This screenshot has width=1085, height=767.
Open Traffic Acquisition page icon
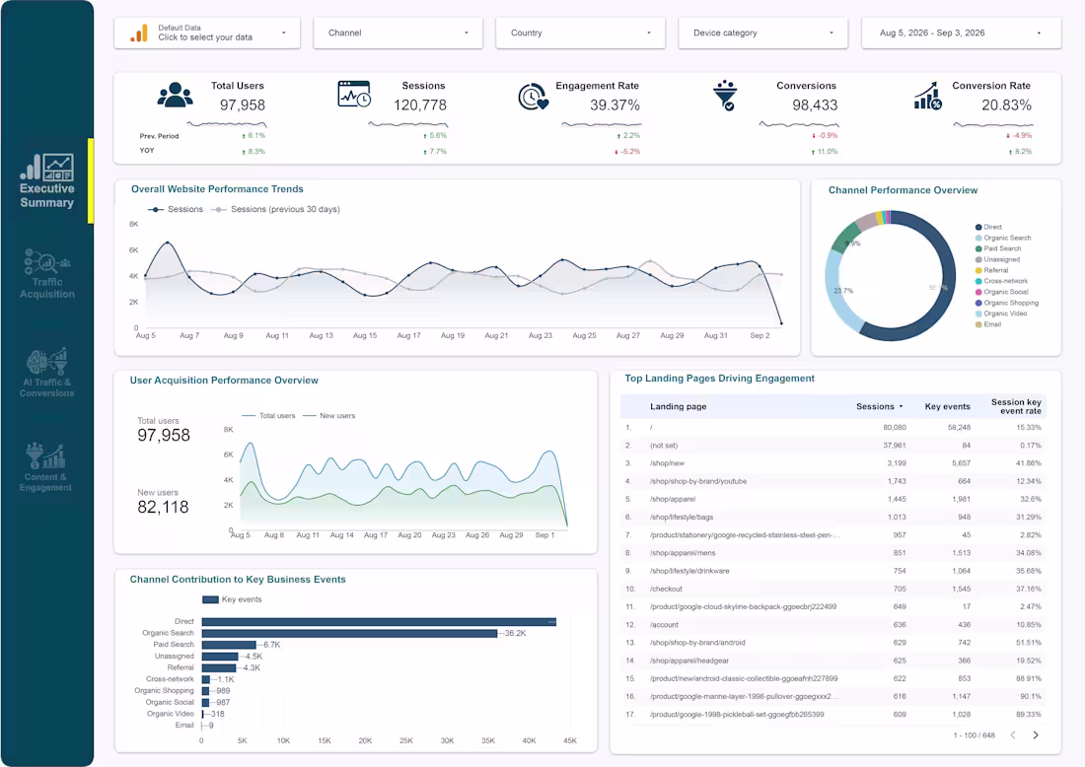pyautogui.click(x=46, y=261)
